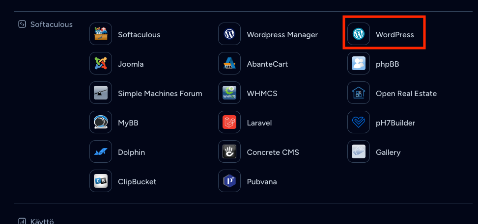The image size is (478, 224).
Task: Collapse the Softaculous section header
Action: pos(45,25)
